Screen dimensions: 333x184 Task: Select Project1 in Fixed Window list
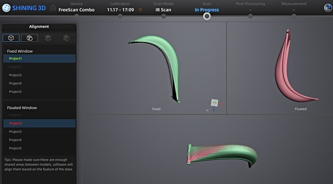tap(40, 58)
